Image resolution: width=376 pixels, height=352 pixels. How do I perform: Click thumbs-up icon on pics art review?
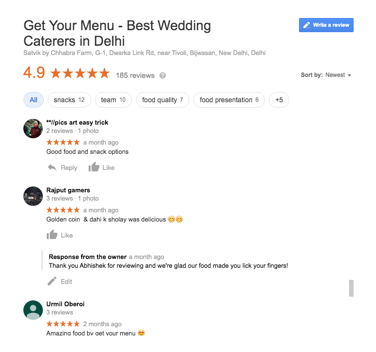click(x=94, y=167)
